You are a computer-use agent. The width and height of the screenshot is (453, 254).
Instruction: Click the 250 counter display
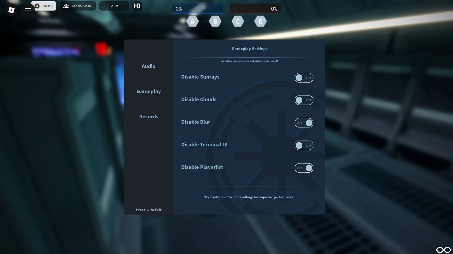pyautogui.click(x=114, y=6)
